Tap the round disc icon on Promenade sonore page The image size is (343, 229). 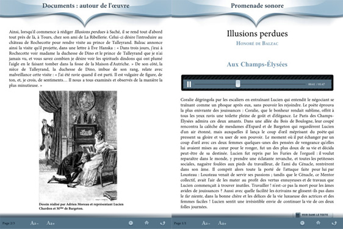[x=302, y=223]
